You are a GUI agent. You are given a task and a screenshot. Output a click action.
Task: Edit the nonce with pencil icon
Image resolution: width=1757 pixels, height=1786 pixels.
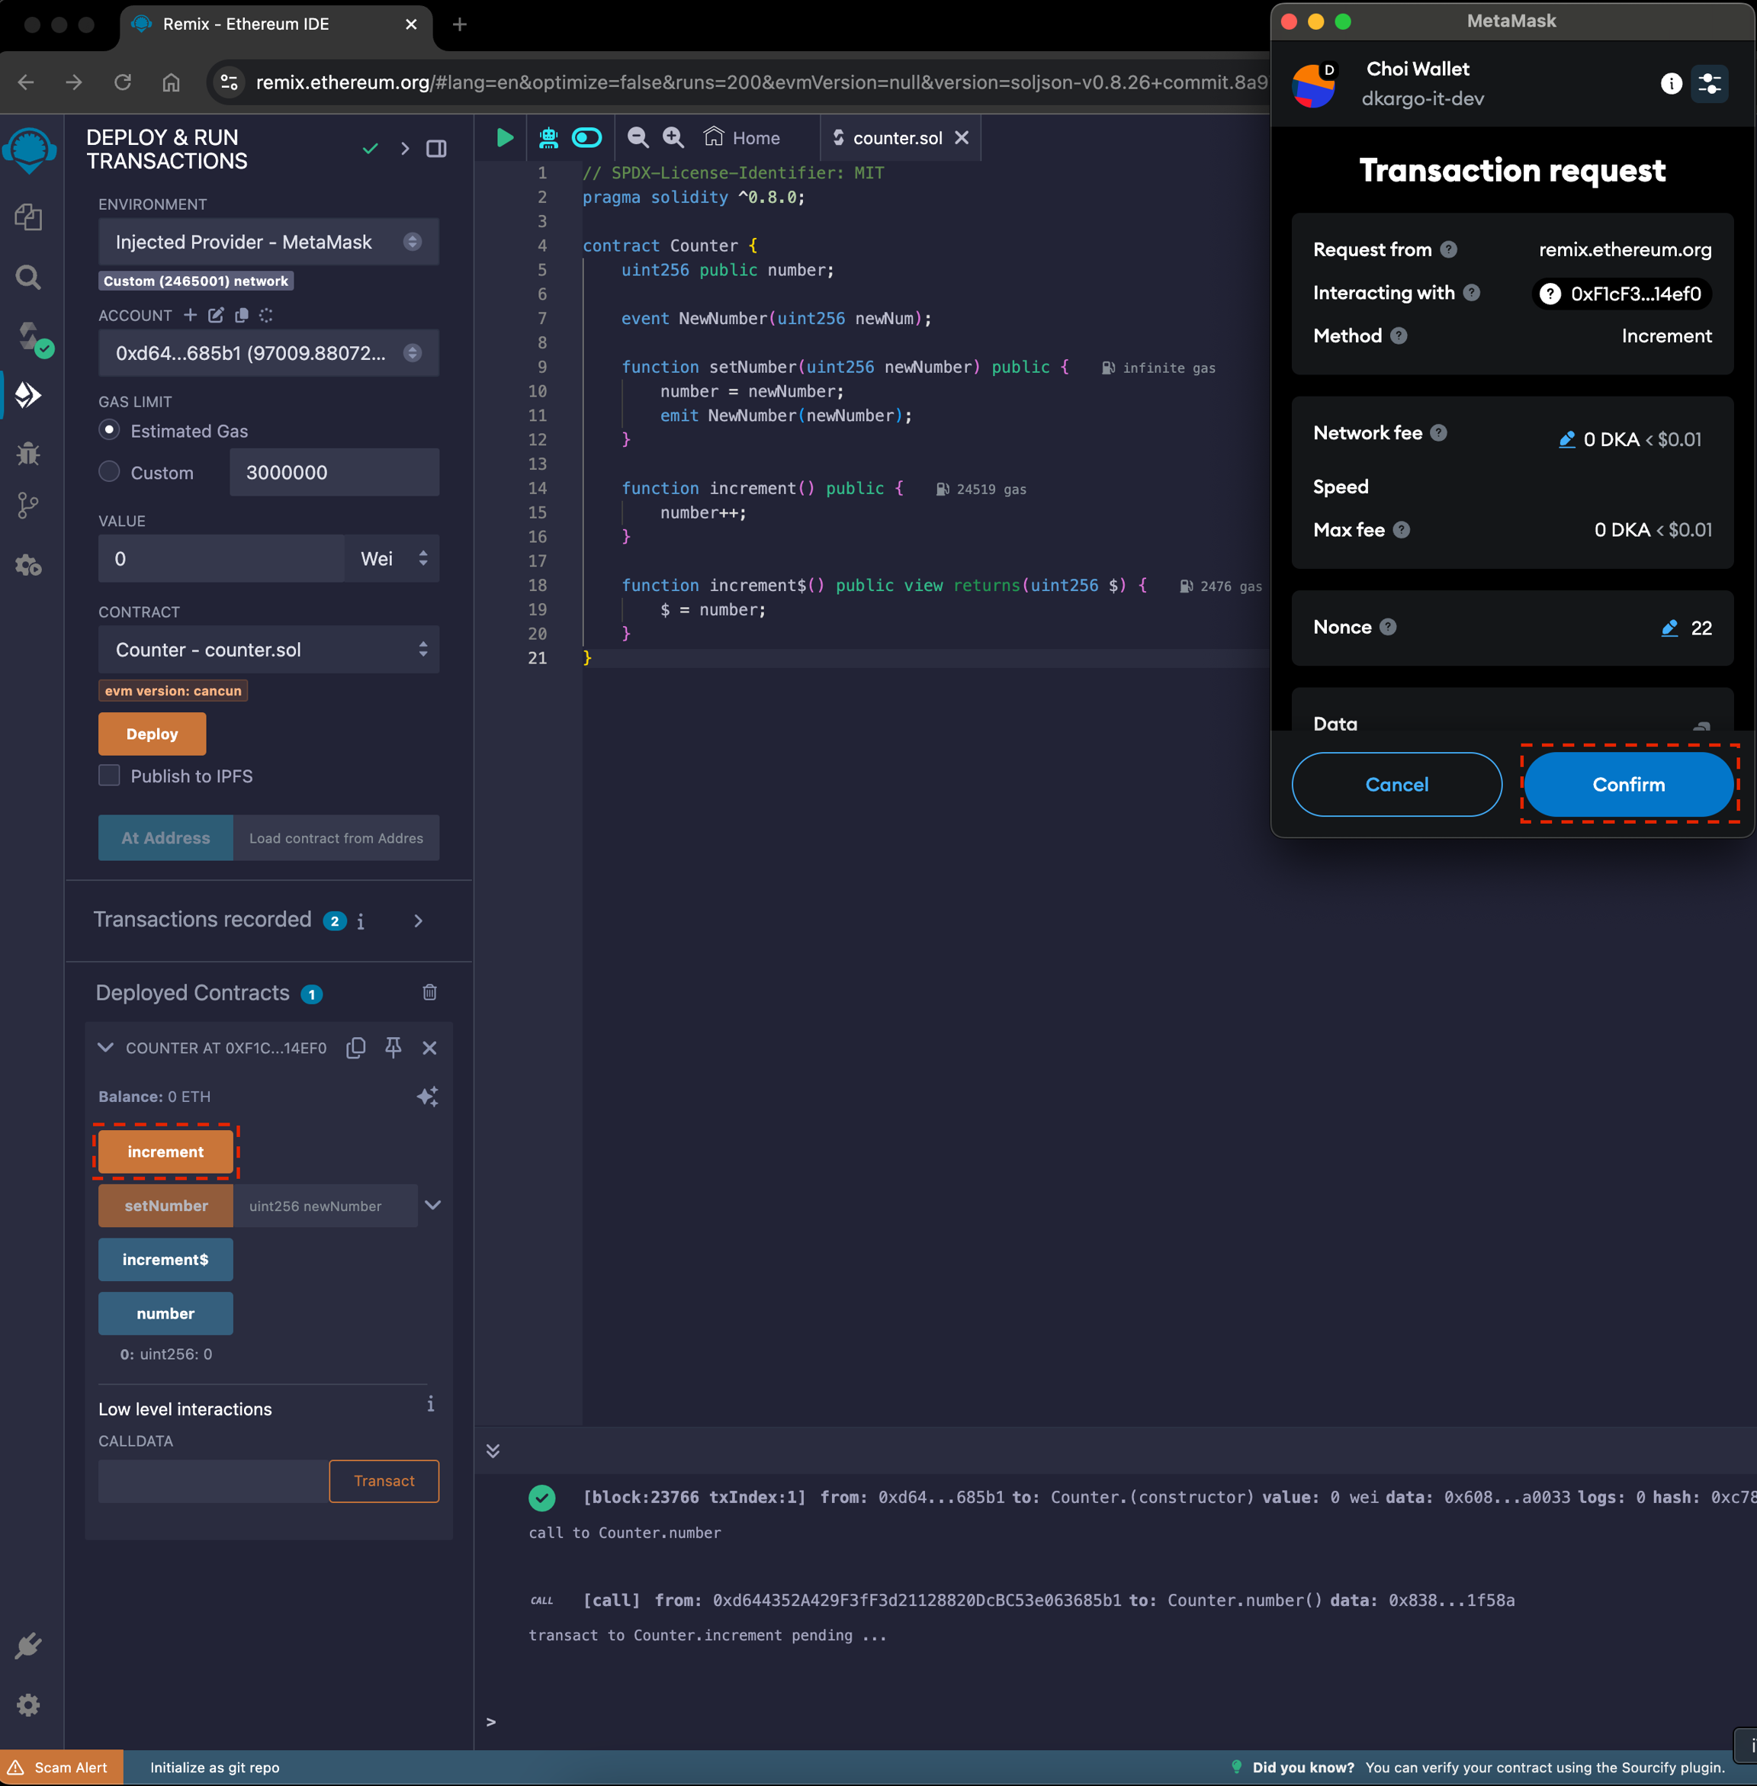coord(1669,628)
